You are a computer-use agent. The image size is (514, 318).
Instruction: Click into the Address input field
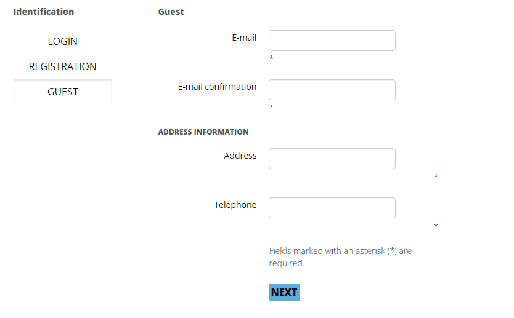[x=332, y=159]
